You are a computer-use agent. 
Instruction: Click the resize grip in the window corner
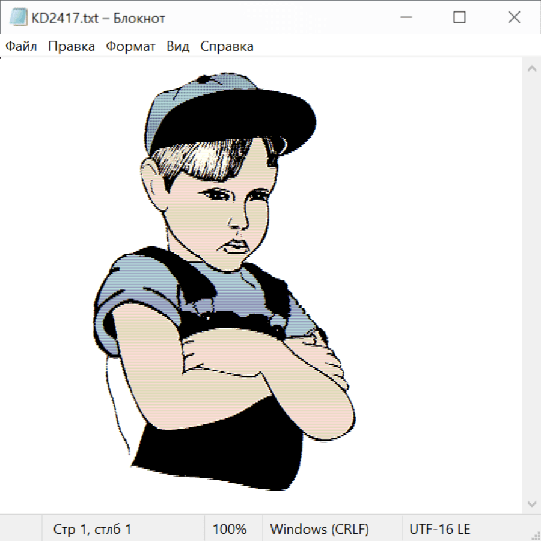535,535
